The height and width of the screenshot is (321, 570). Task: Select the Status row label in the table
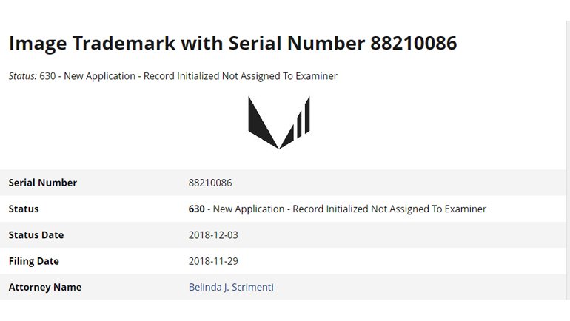[x=24, y=209]
